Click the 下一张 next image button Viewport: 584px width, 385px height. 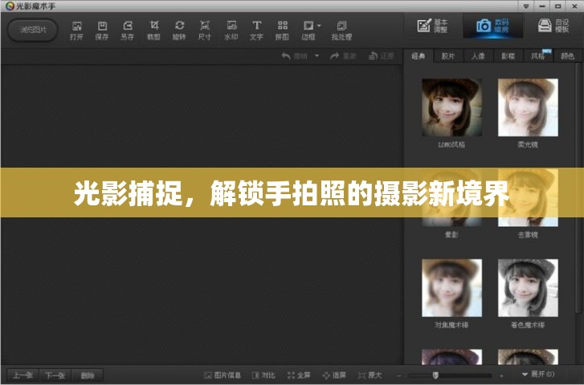[x=55, y=375]
